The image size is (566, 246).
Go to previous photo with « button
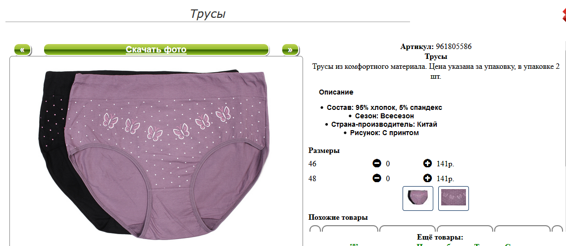click(22, 50)
